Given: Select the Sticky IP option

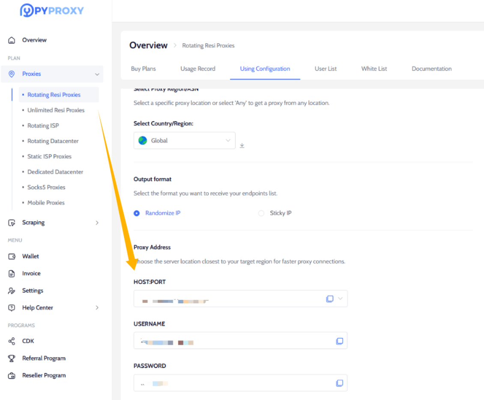Looking at the screenshot, I should click(x=261, y=213).
